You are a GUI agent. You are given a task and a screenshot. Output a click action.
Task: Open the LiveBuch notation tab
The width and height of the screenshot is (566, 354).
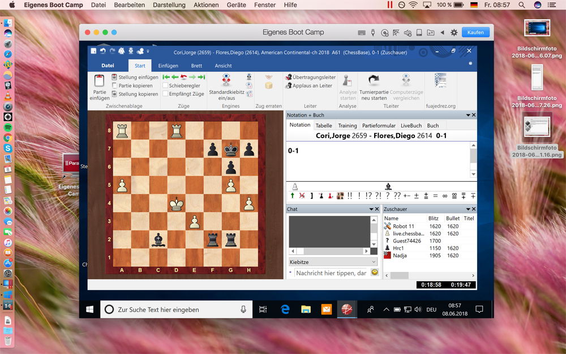411,125
